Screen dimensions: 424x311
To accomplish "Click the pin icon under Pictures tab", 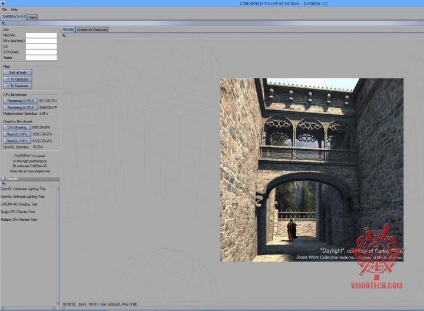I will tap(64, 36).
